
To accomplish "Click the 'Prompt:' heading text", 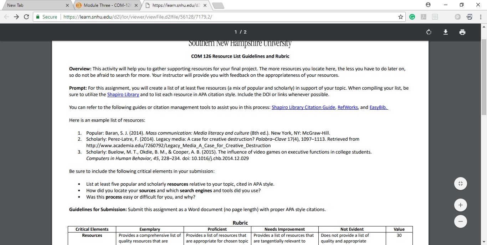I will pyautogui.click(x=78, y=88).
